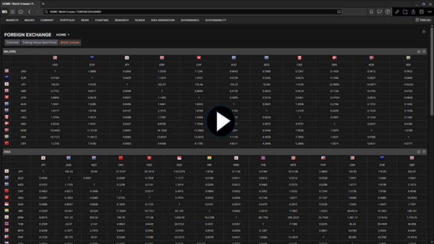This screenshot has width=434, height=244.
Task: Play the video overlay
Action: (220, 121)
